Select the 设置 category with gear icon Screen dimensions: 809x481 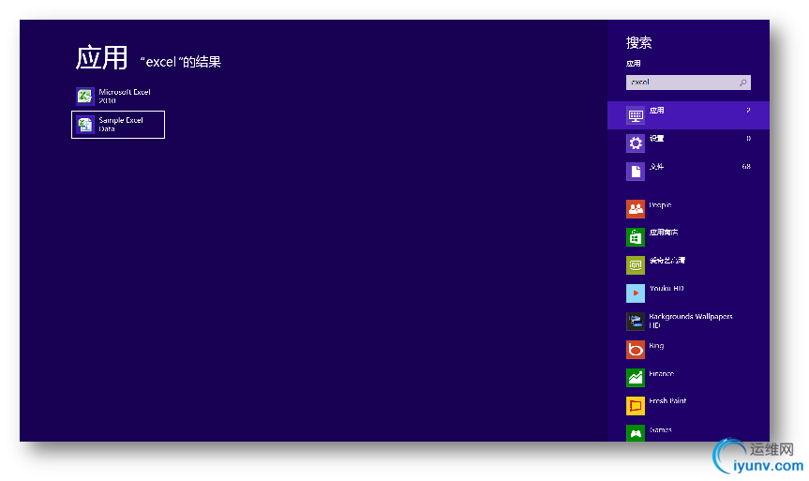688,143
